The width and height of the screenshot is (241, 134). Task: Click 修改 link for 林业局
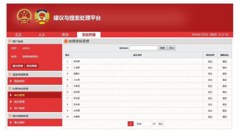[x=210, y=98]
